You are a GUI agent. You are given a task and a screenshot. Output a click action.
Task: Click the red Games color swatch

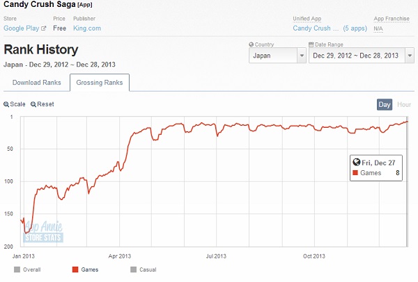tap(75, 269)
